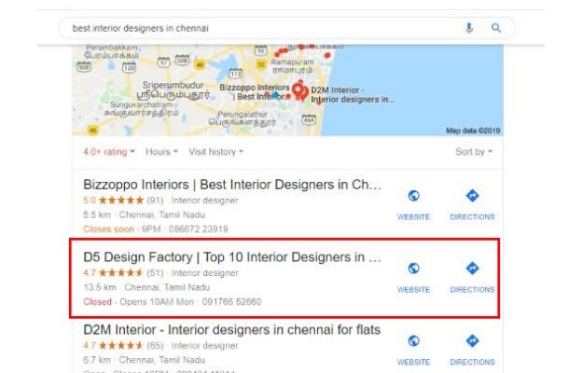Open the Bizzoppo Interiors listing title
569x373 pixels.
tap(232, 185)
